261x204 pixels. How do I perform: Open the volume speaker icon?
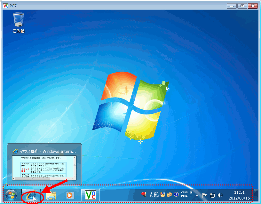(220, 195)
